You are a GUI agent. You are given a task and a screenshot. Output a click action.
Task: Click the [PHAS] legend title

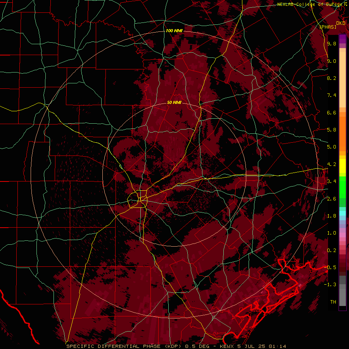[x=328, y=27]
